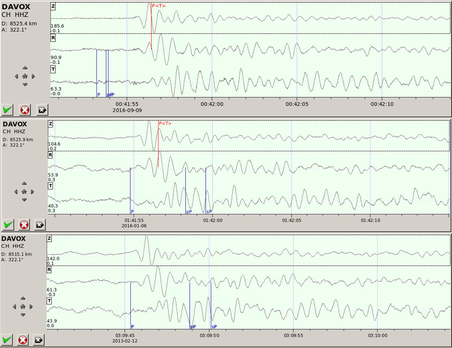The image size is (452, 348).
Task: Click up arrow in the 8525.4 km panel
Action: 25,68
